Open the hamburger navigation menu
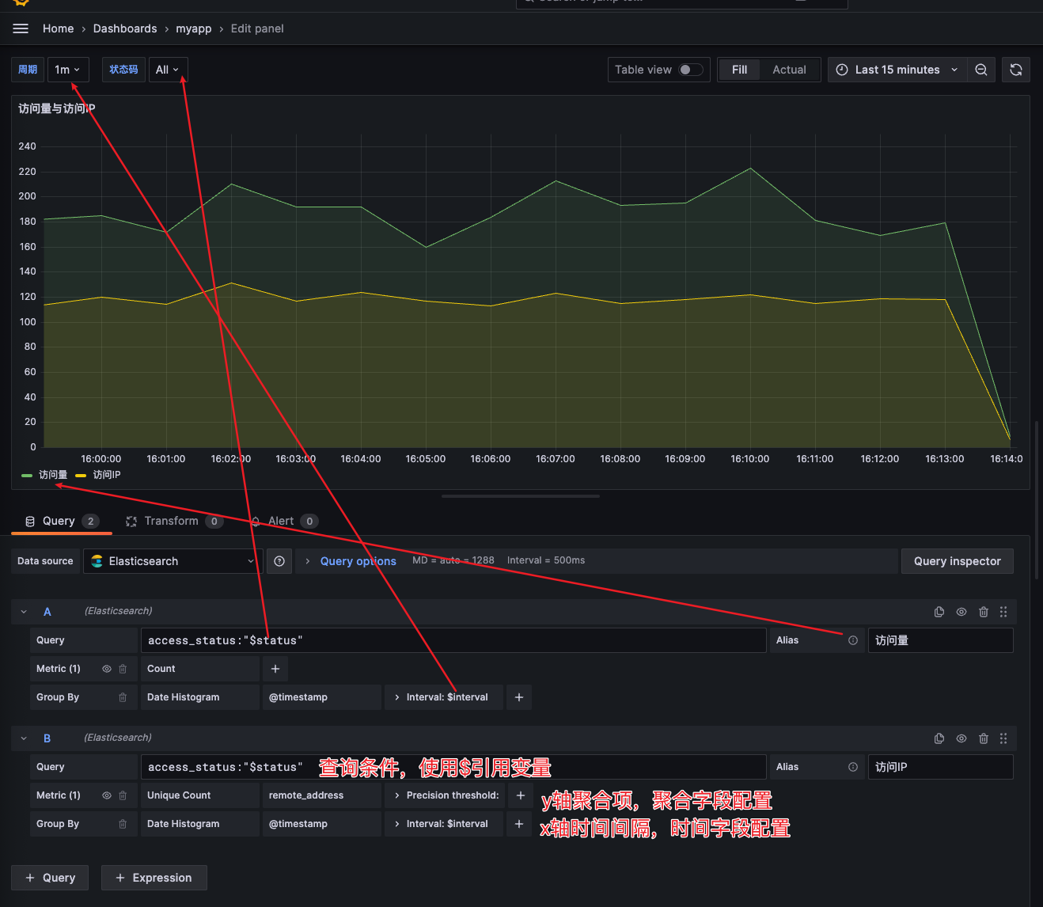Viewport: 1043px width, 907px height. pos(21,28)
